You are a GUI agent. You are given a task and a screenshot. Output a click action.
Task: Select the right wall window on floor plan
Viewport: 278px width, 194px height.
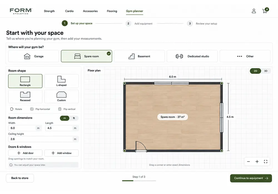[x=222, y=118]
